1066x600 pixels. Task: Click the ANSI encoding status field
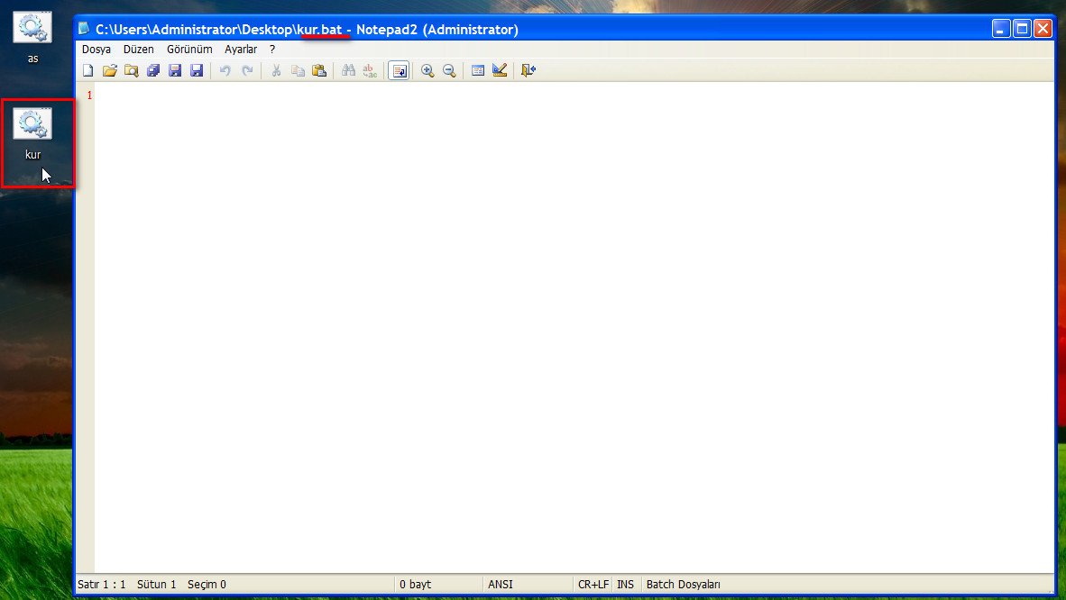click(501, 585)
